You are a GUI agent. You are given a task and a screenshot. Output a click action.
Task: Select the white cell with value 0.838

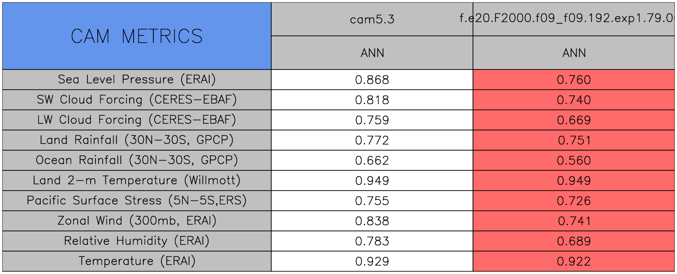[x=372, y=221]
